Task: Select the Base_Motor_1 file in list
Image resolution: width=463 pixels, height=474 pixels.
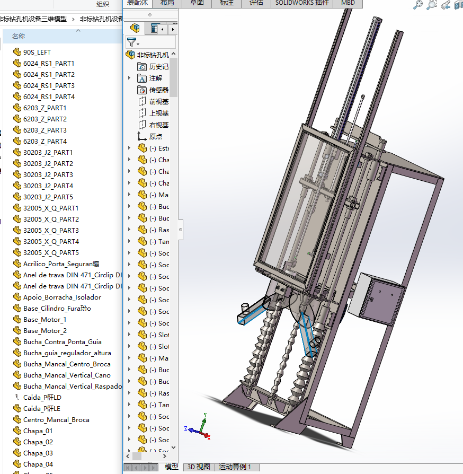Action: (44, 320)
